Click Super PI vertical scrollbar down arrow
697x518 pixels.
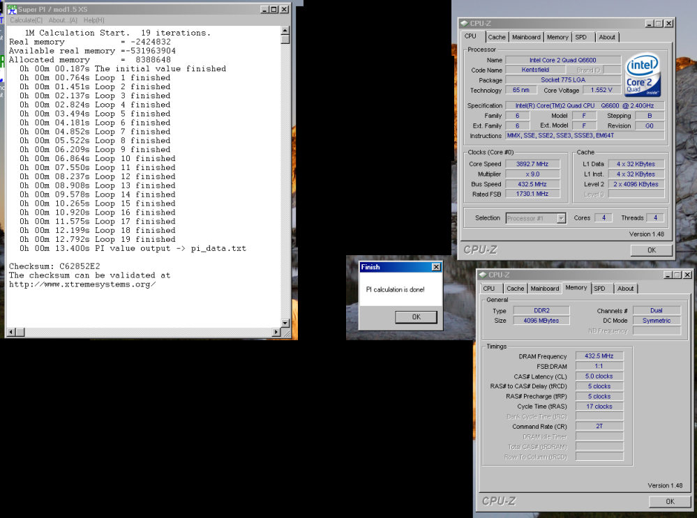(285, 323)
